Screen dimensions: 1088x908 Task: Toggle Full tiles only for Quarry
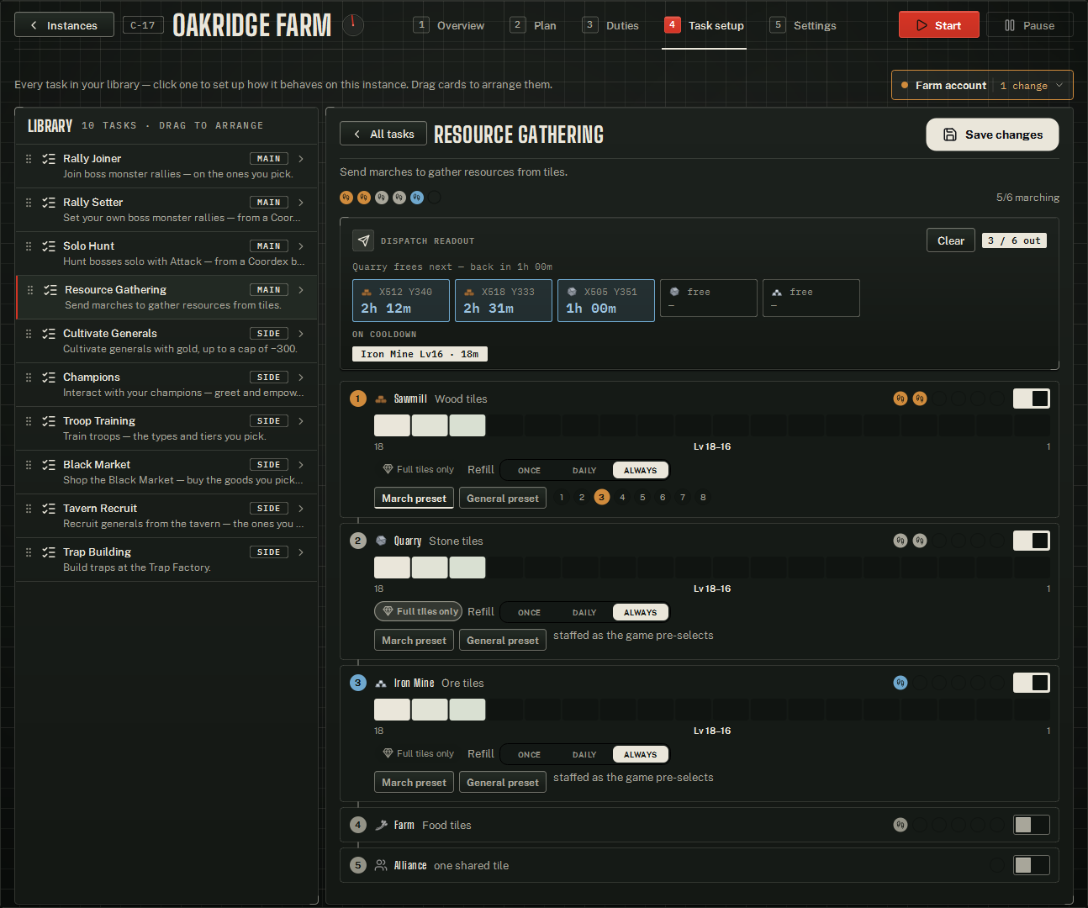tap(419, 612)
